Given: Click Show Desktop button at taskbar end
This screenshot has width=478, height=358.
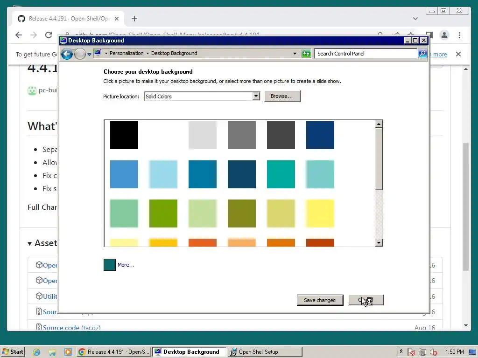Looking at the screenshot, I should [473, 352].
